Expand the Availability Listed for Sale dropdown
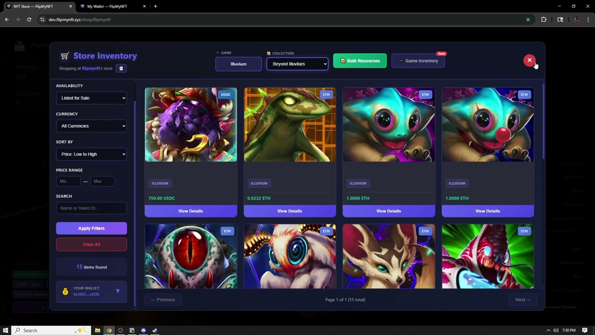This screenshot has width=595, height=335. pyautogui.click(x=92, y=98)
